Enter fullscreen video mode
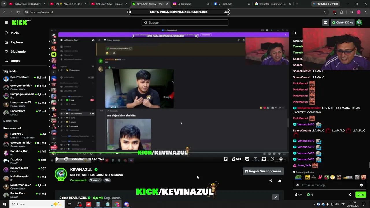The image size is (370, 208). (264, 159)
